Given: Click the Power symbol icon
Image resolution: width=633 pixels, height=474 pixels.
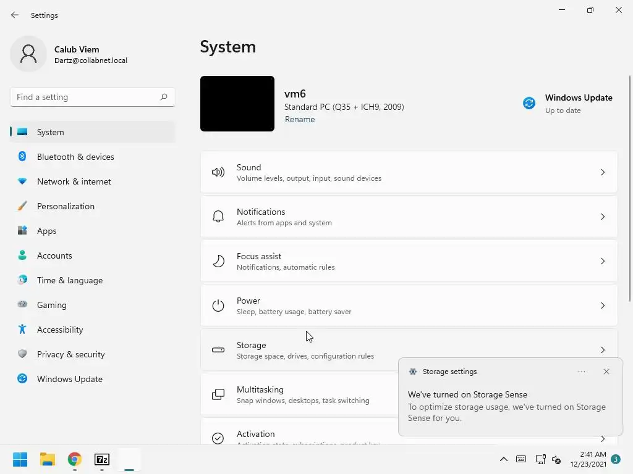Looking at the screenshot, I should click(x=218, y=306).
